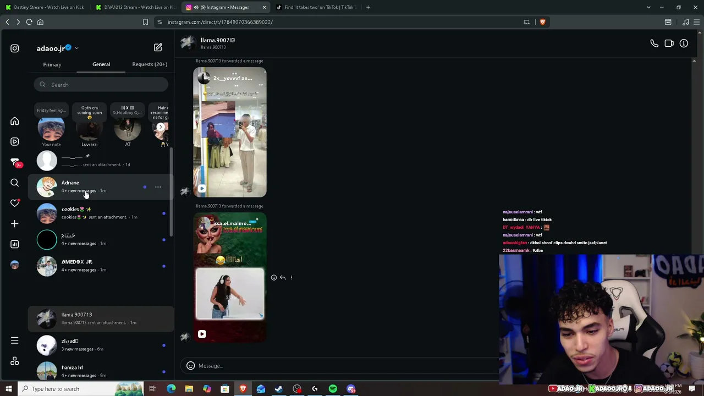
Task: Start a video call with llama.900713
Action: pos(669,43)
